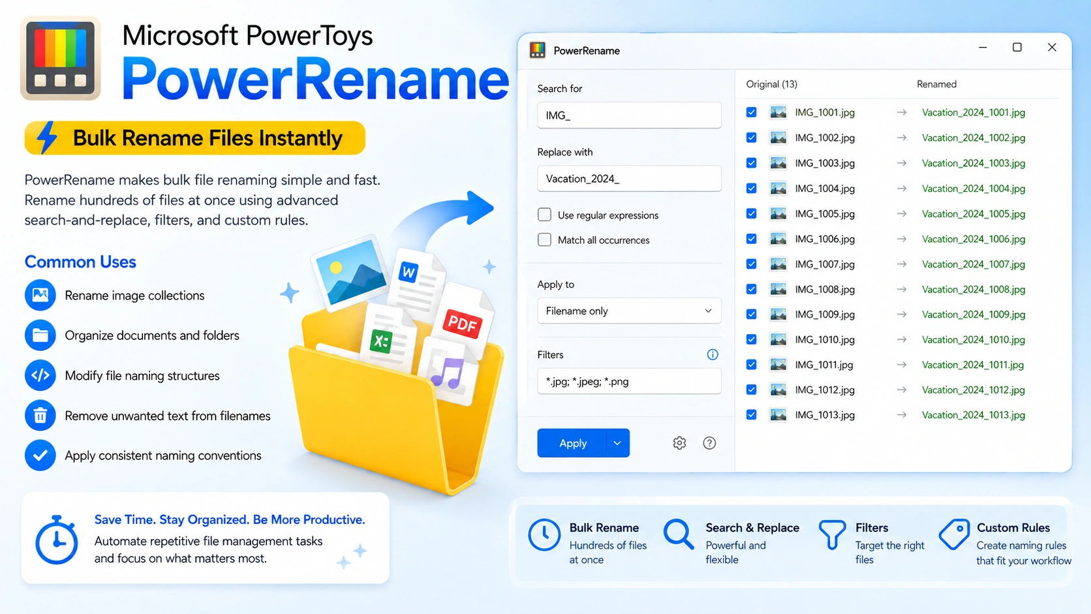The height and width of the screenshot is (614, 1091).
Task: Click the Remove unwanted text trash icon
Action: point(40,416)
